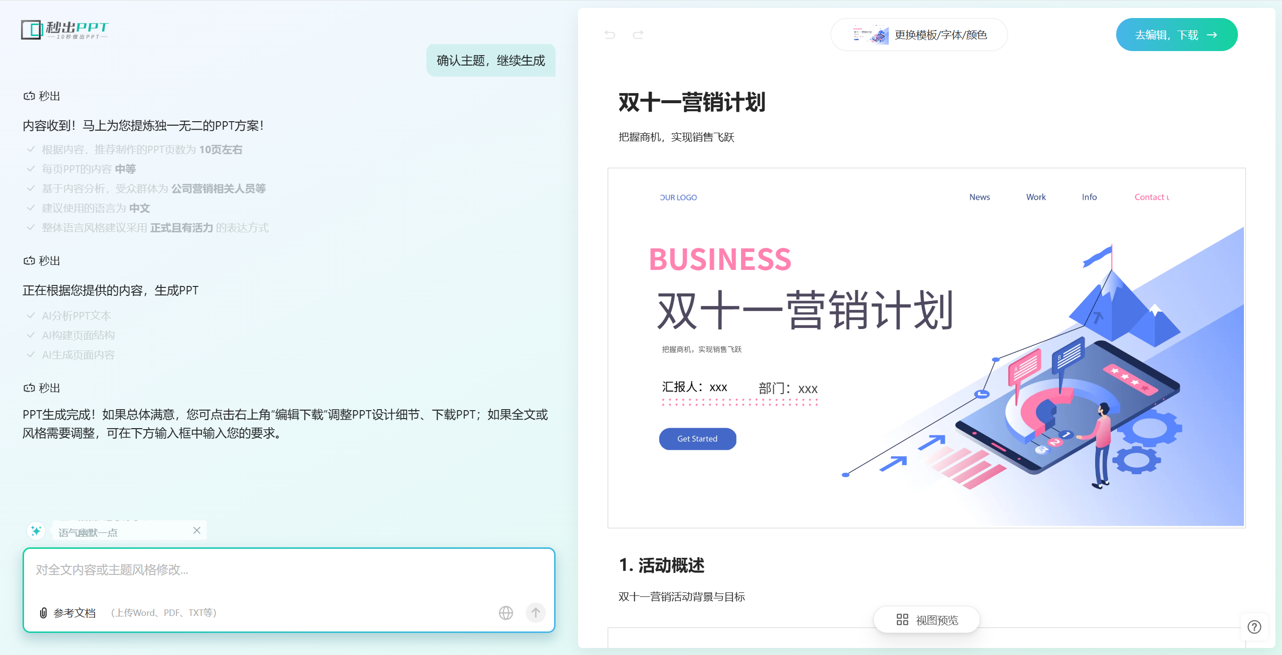The height and width of the screenshot is (655, 1282).
Task: Click the paperclip attach icon
Action: pyautogui.click(x=44, y=612)
